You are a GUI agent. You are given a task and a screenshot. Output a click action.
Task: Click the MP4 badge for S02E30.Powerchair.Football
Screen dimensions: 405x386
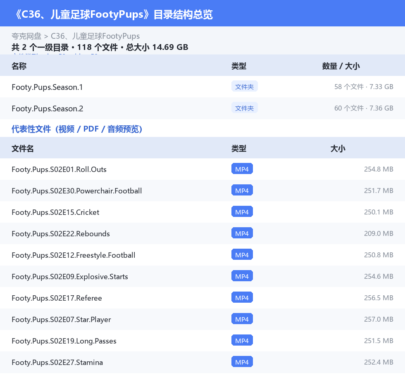coord(242,190)
